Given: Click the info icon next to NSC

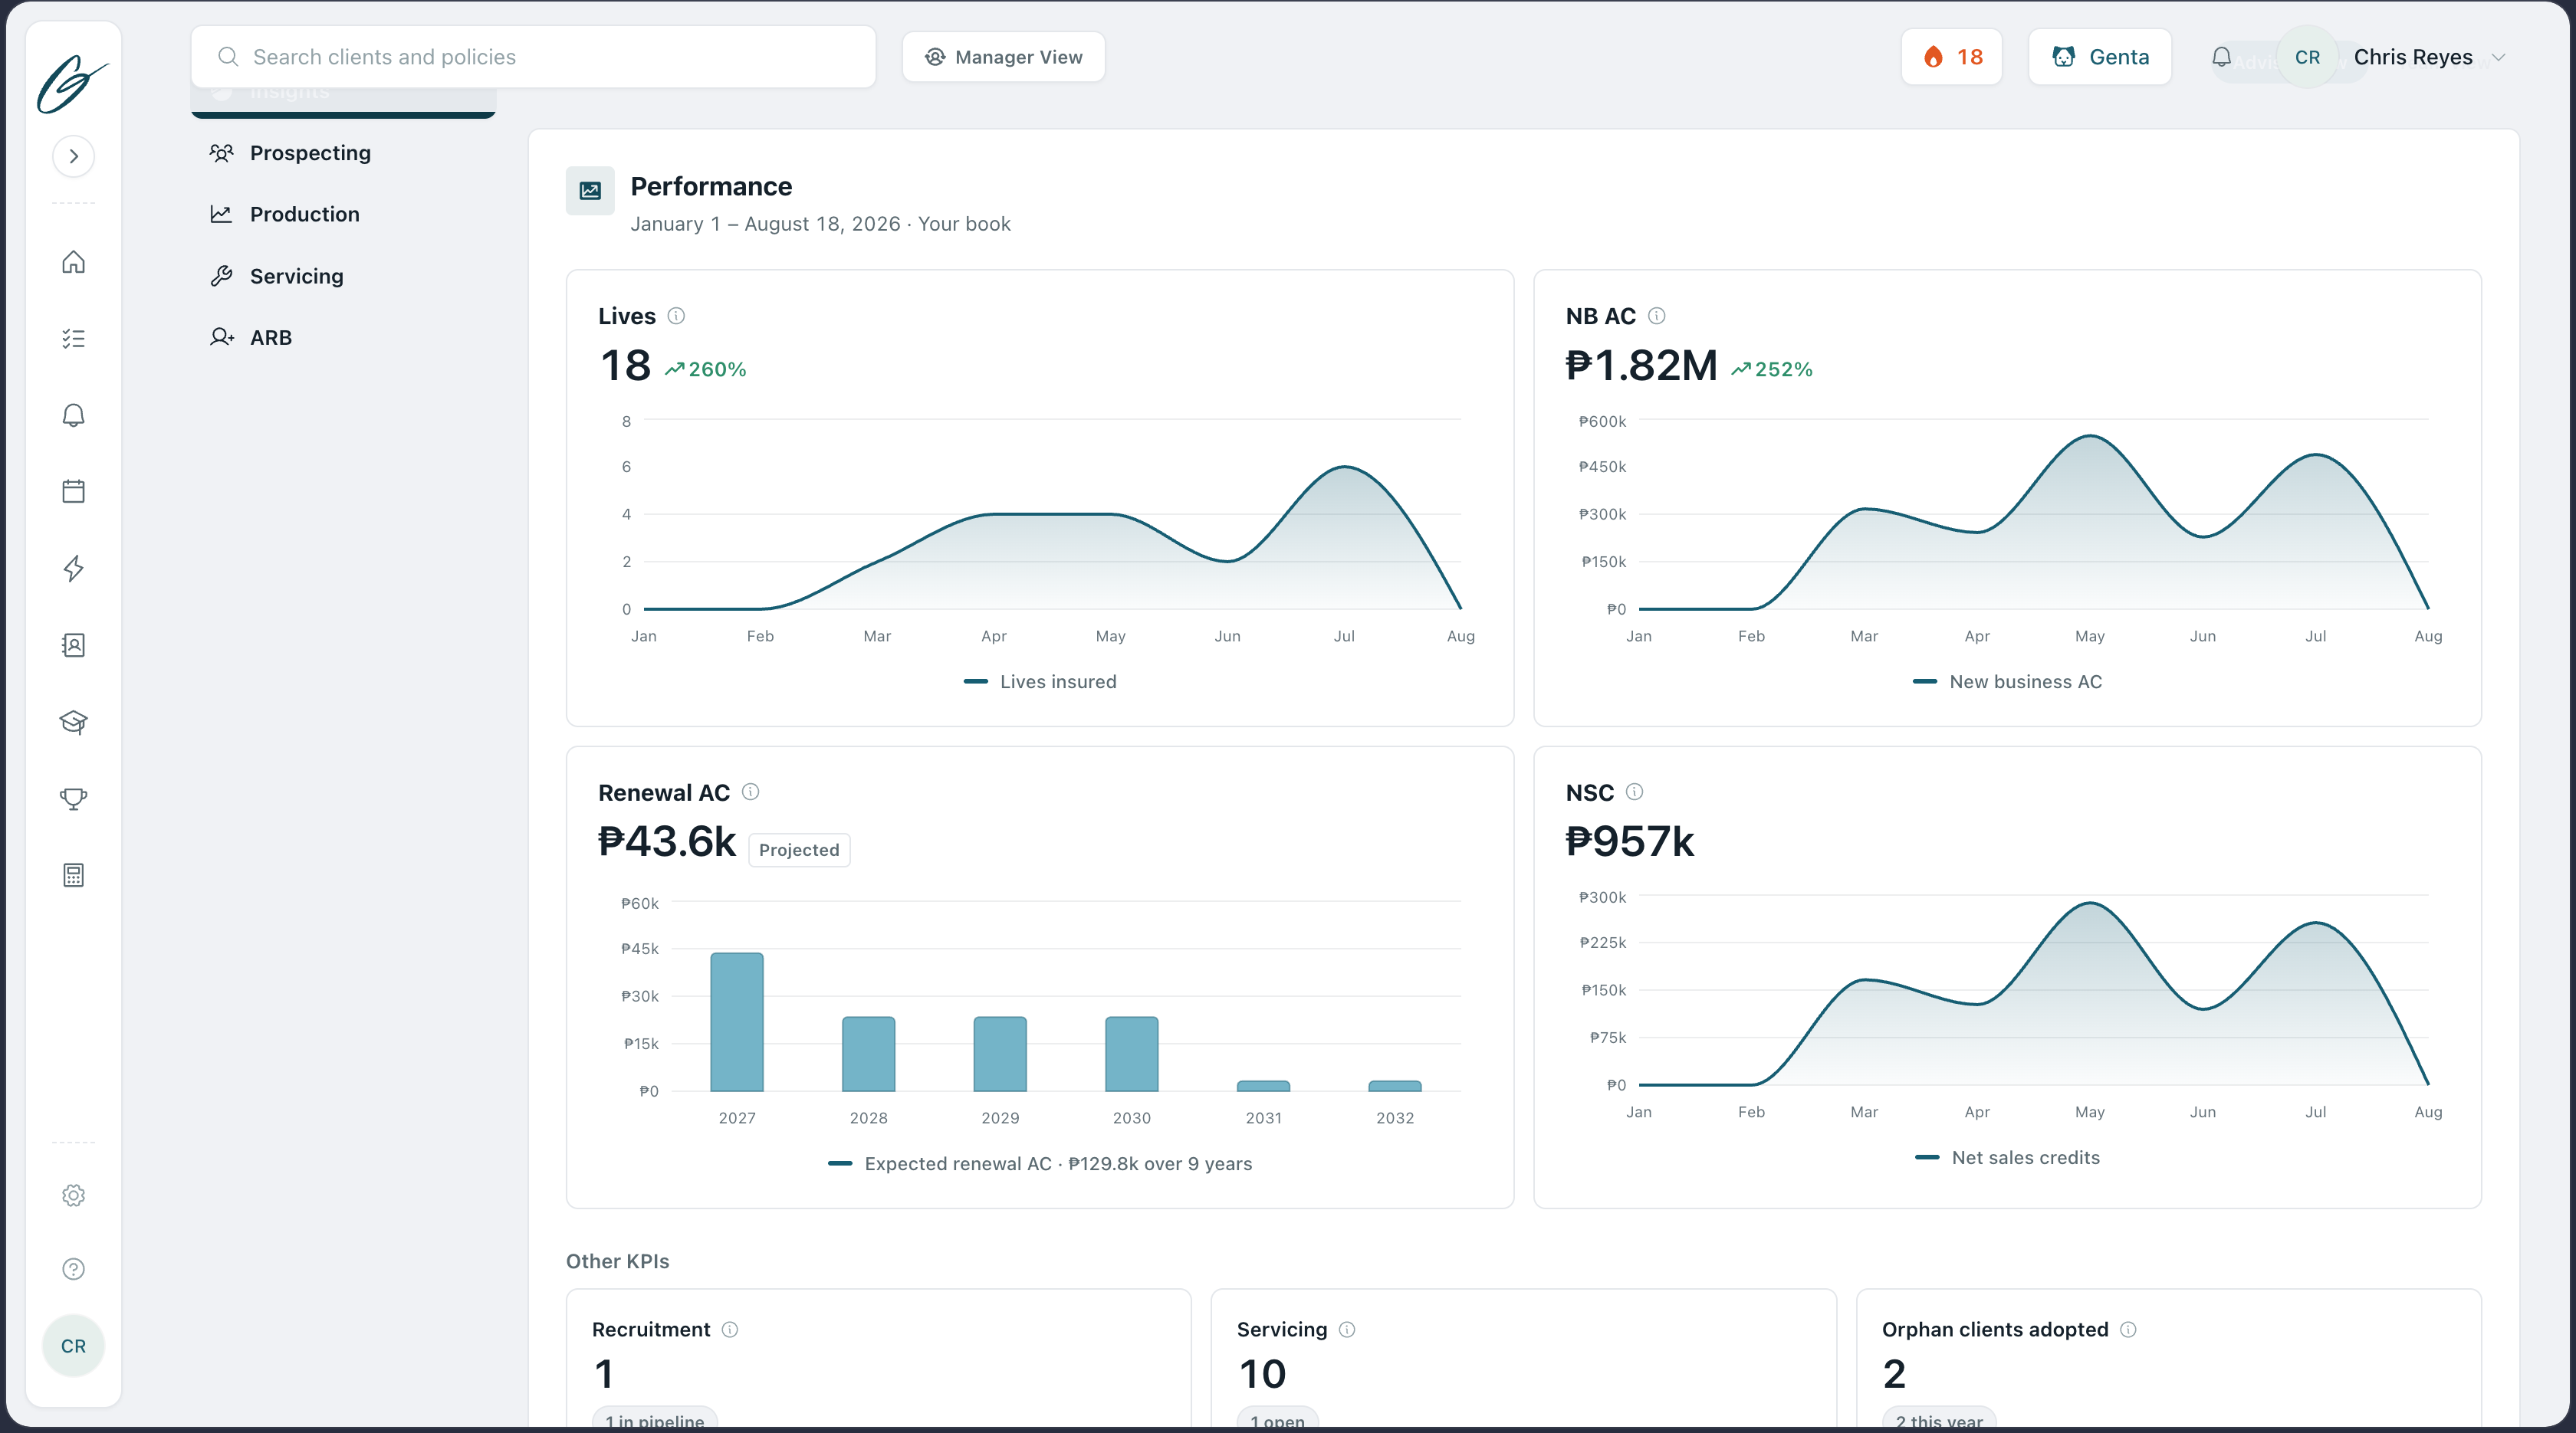Looking at the screenshot, I should [1634, 792].
